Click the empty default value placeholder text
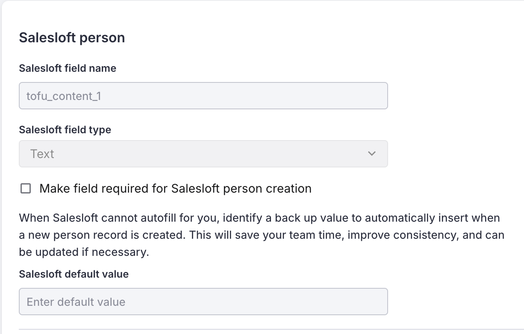The width and height of the screenshot is (524, 334). [76, 302]
